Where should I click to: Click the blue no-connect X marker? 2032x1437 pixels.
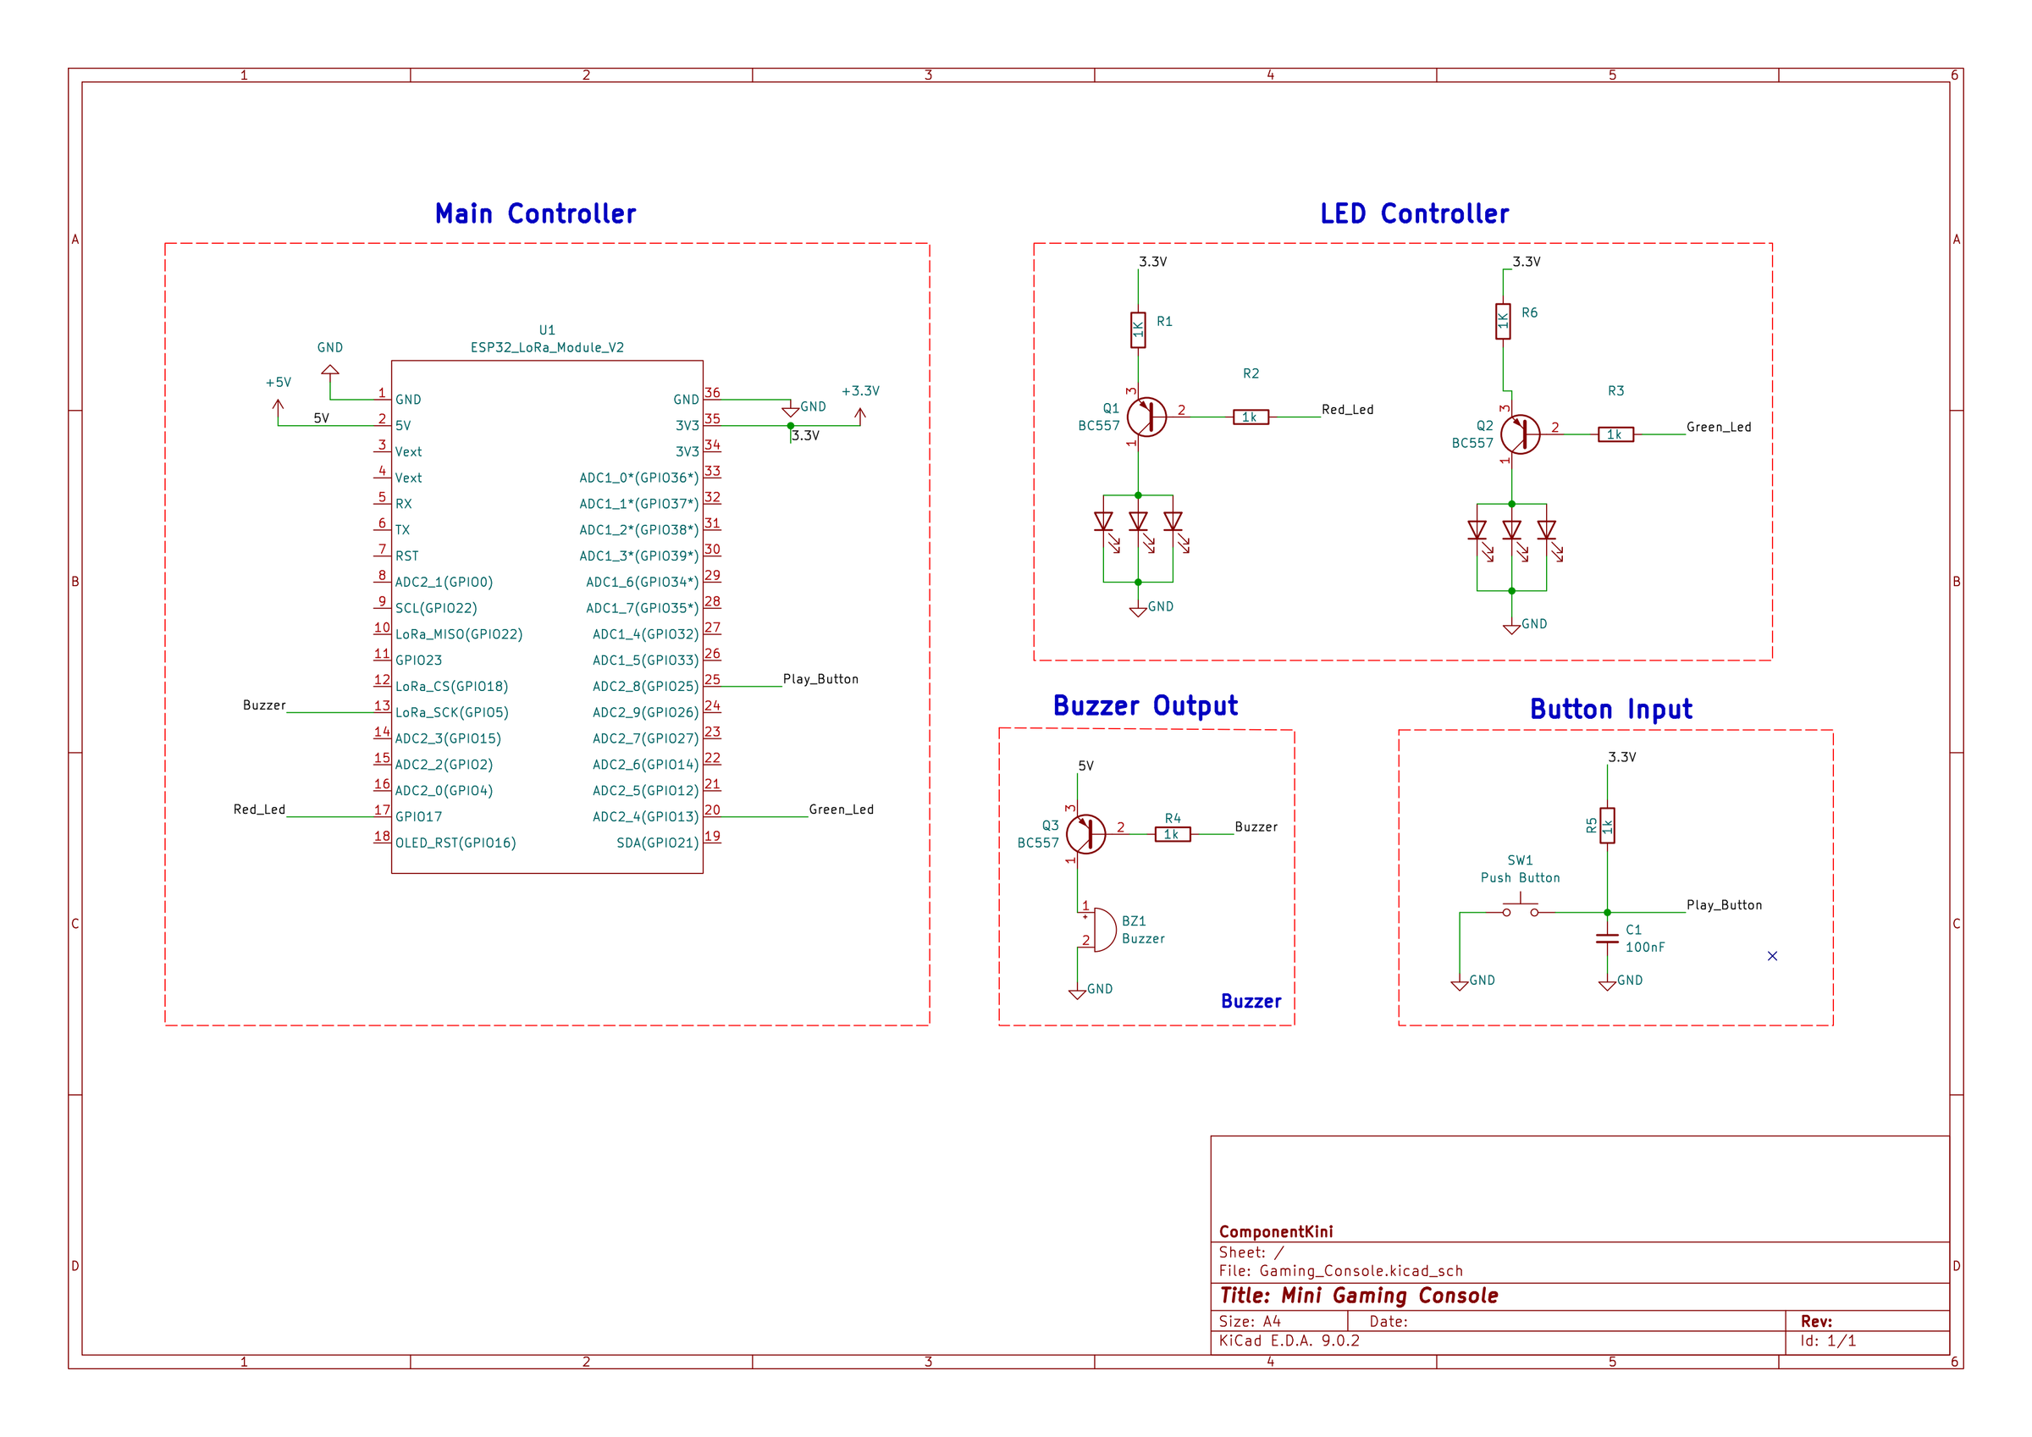click(x=1772, y=955)
